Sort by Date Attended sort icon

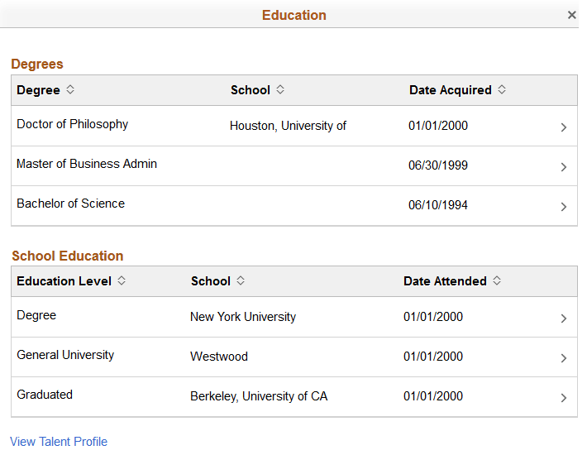pyautogui.click(x=497, y=280)
